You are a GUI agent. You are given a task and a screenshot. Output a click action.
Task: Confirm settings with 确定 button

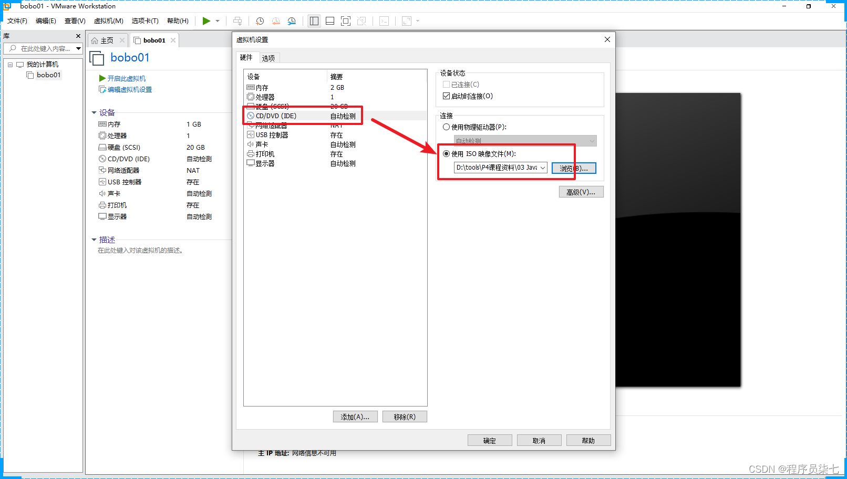tap(490, 440)
